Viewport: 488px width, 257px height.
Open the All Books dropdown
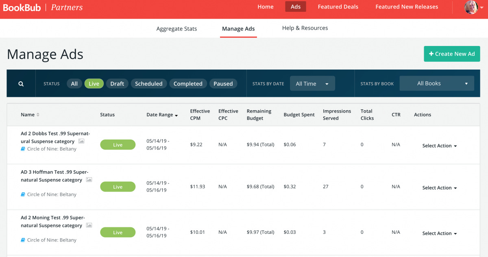point(437,83)
